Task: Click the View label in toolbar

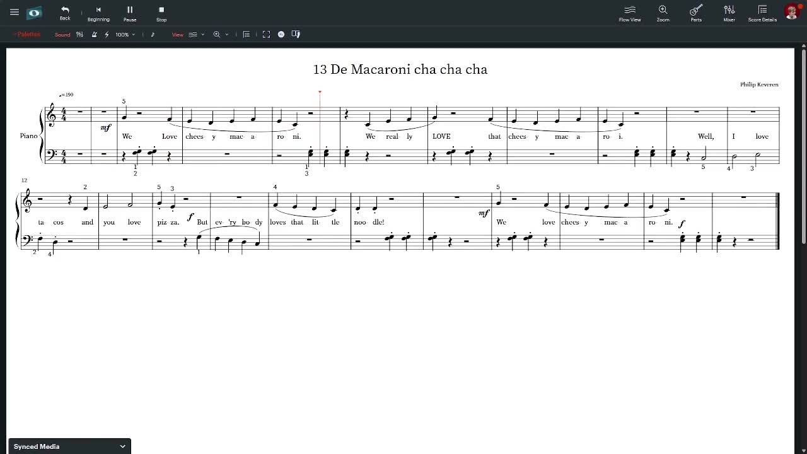Action: 178,35
